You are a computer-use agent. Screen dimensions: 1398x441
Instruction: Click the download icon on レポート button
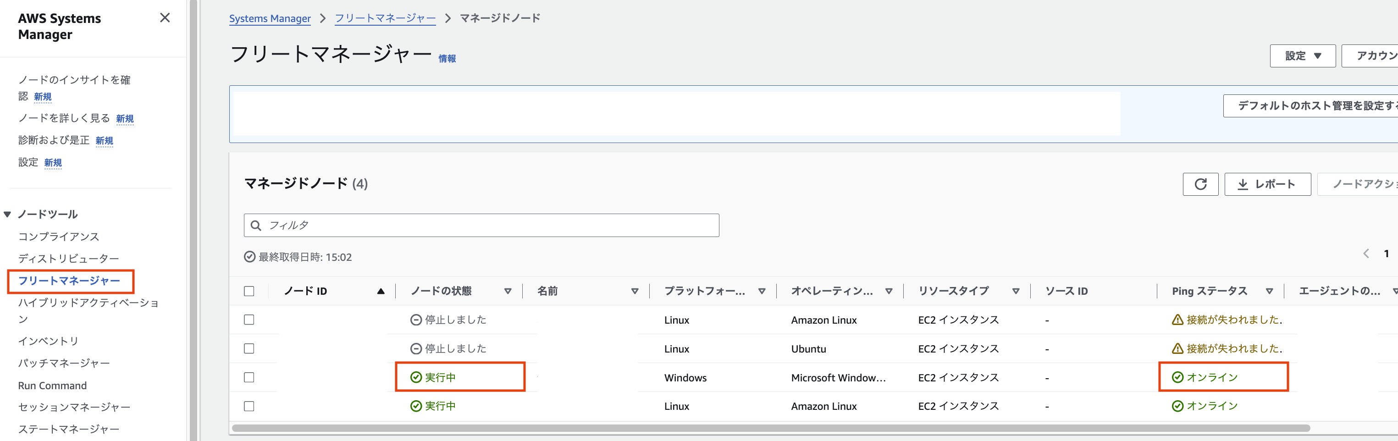(x=1242, y=184)
